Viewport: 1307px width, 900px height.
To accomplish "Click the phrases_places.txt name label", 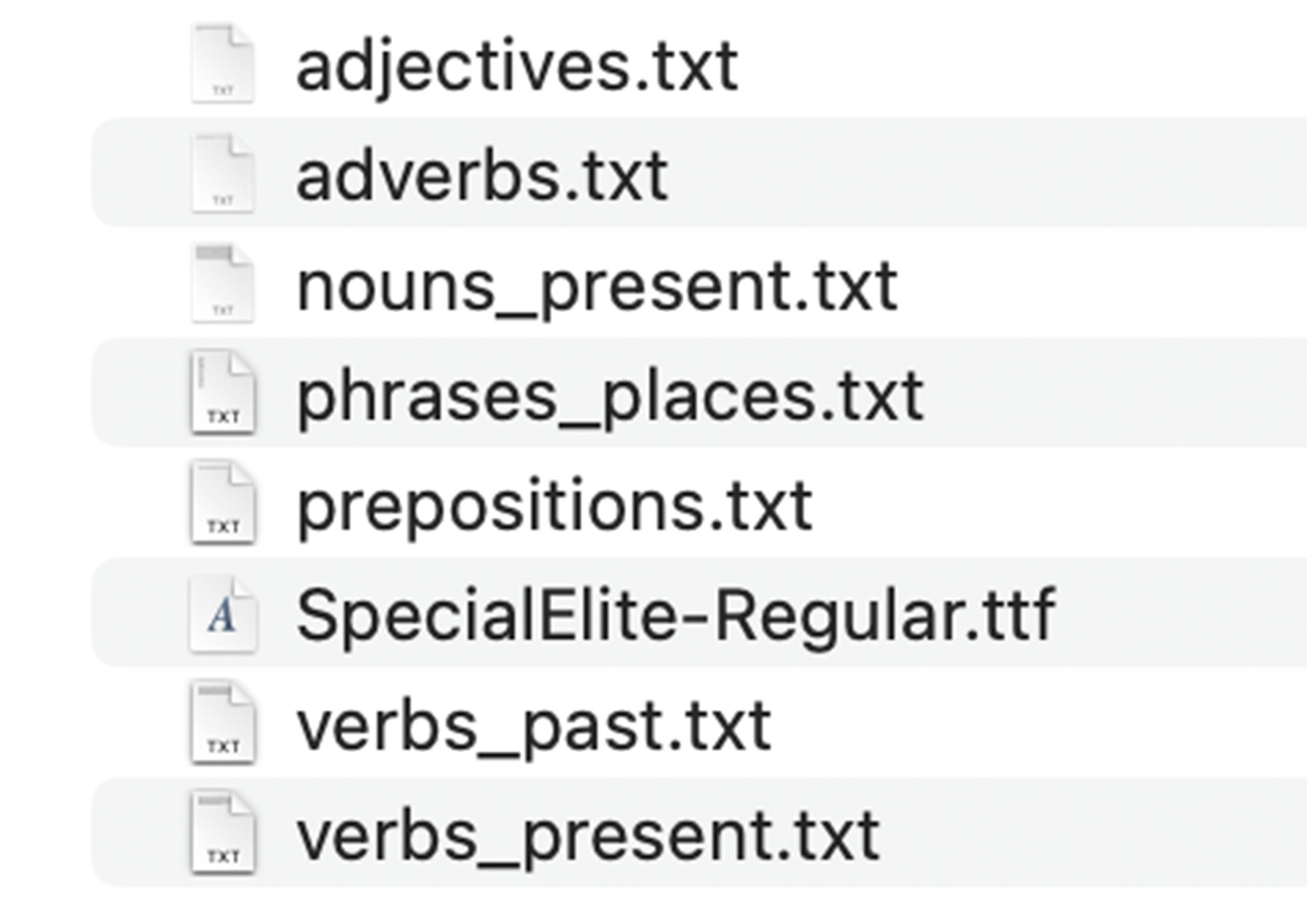I will [x=610, y=397].
